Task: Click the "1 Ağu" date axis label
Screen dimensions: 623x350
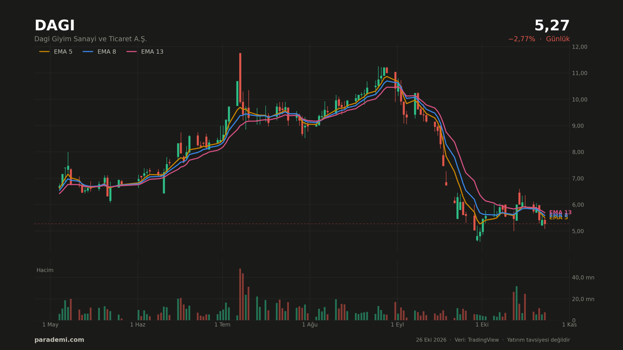Action: coord(310,325)
